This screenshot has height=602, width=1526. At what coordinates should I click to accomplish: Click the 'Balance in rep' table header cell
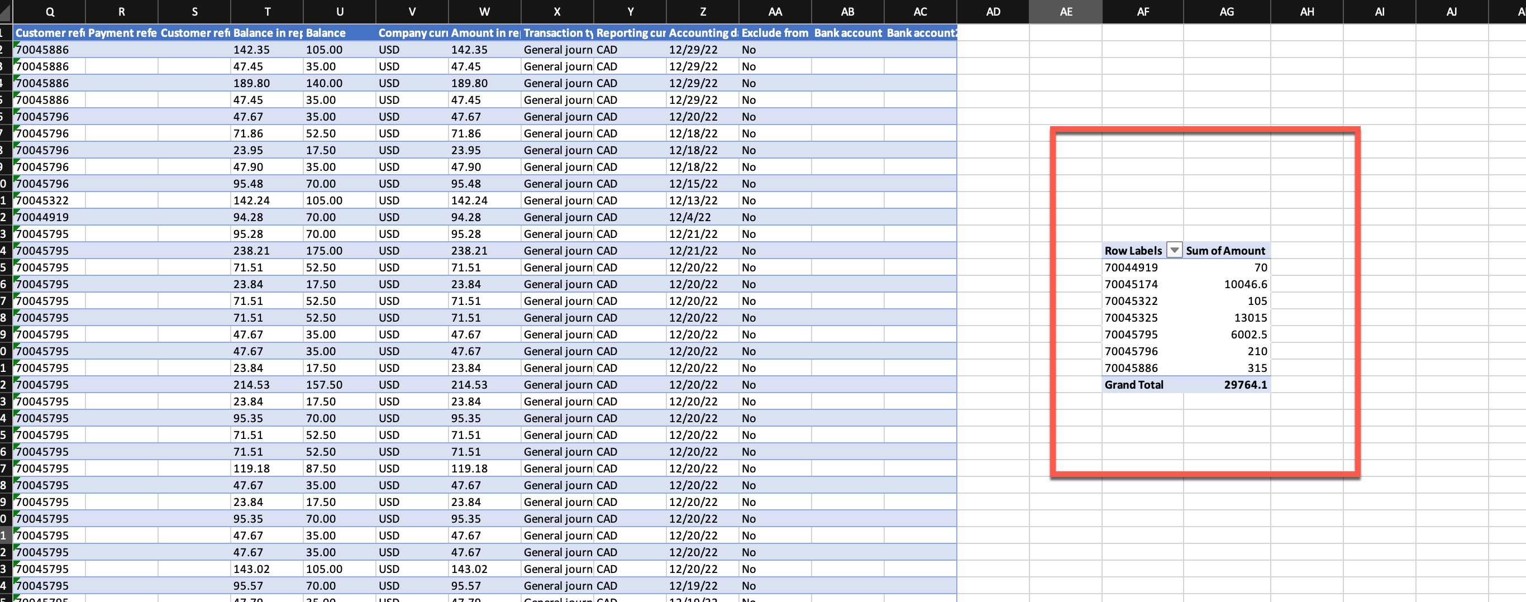[x=267, y=33]
